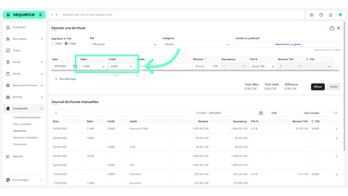Screen dimensions: 348x196
Task: Open Grand livre
Action: click(20, 131)
